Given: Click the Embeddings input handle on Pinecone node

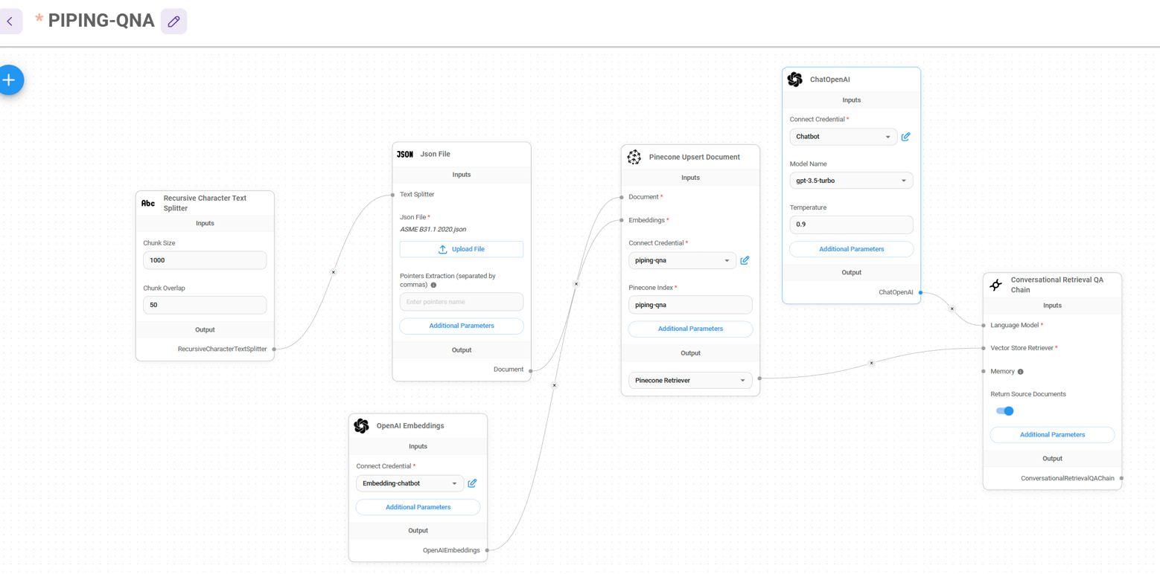Looking at the screenshot, I should [621, 220].
